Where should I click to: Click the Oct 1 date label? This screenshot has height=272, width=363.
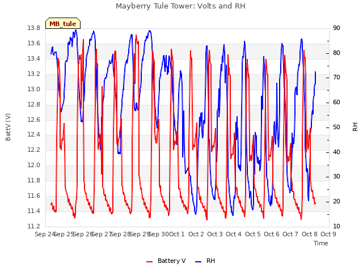177,234
